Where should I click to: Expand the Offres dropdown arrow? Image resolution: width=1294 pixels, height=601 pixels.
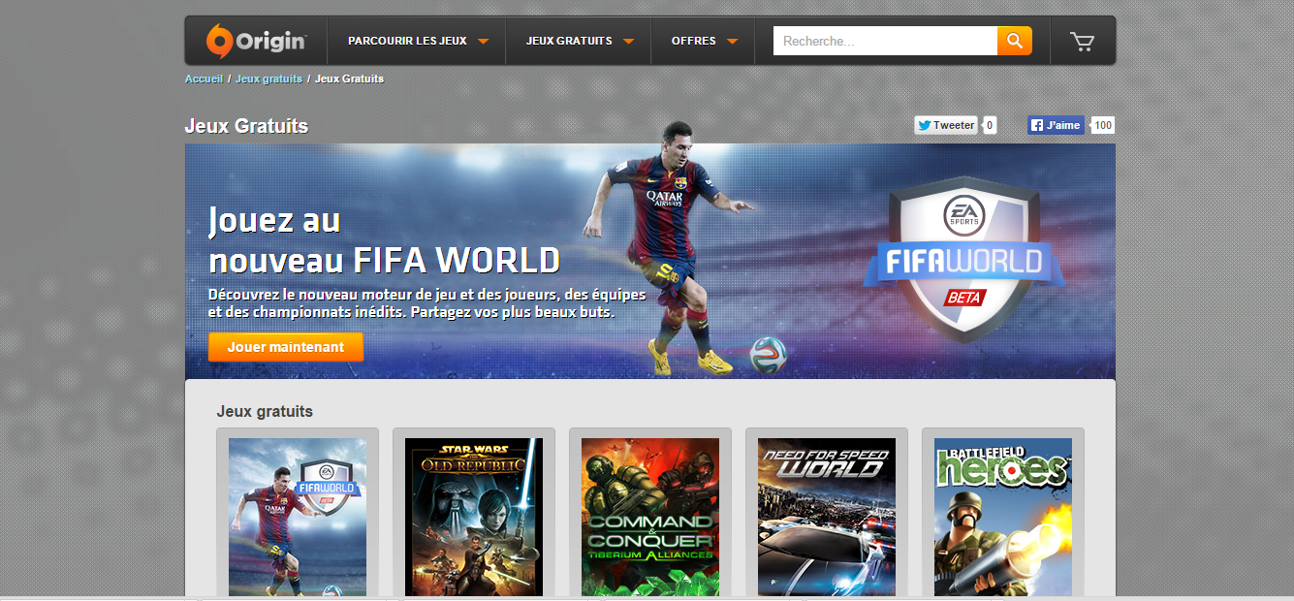point(732,42)
